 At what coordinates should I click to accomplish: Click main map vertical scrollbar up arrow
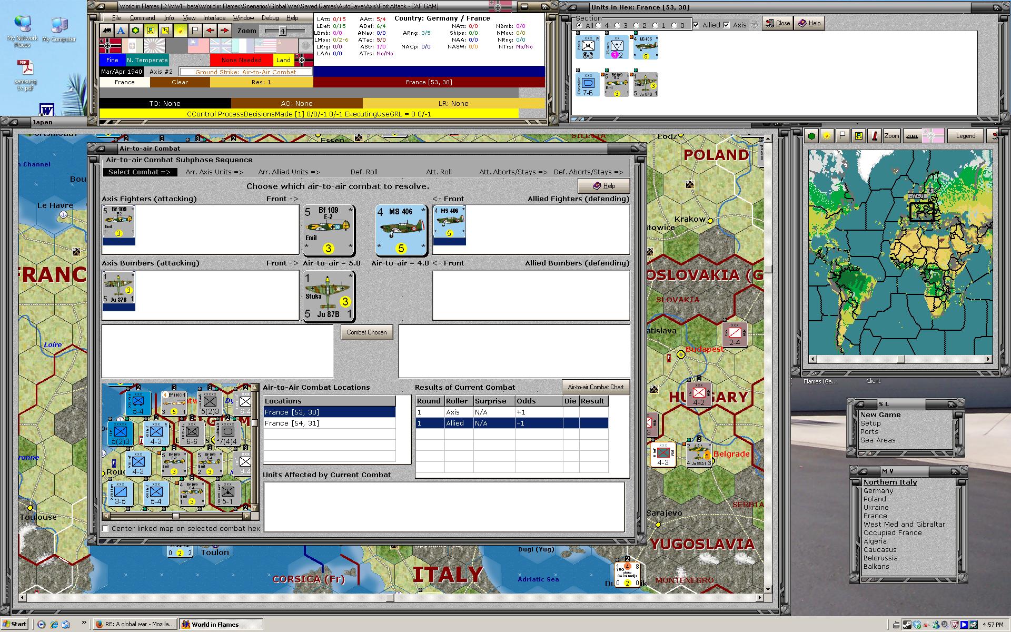pos(768,139)
